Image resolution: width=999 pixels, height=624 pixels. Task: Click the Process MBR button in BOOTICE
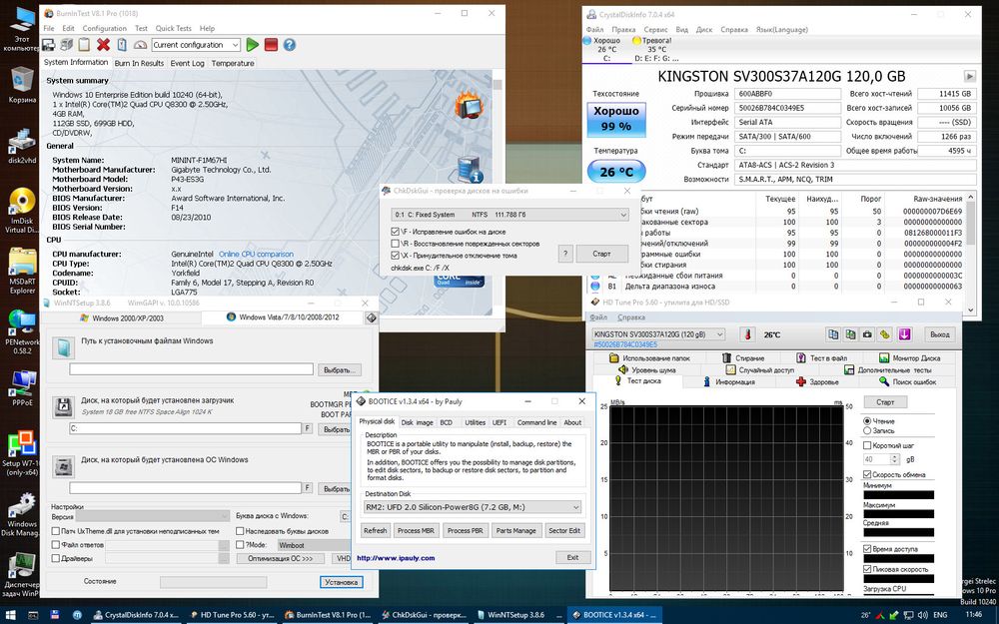[x=416, y=530]
